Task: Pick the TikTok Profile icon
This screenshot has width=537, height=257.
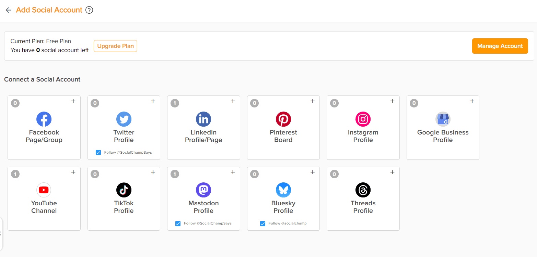Action: [124, 190]
